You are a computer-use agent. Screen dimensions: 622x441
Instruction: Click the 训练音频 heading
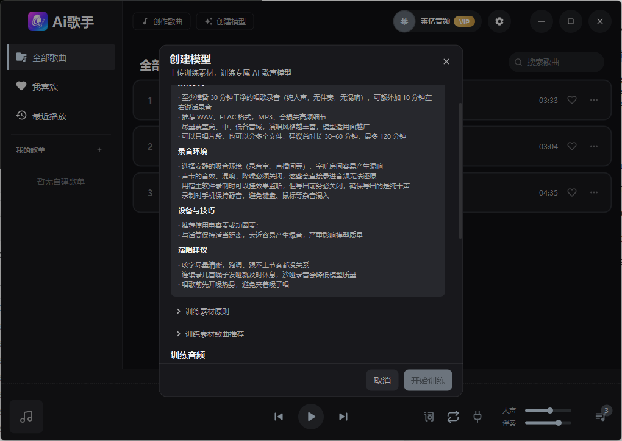click(188, 355)
